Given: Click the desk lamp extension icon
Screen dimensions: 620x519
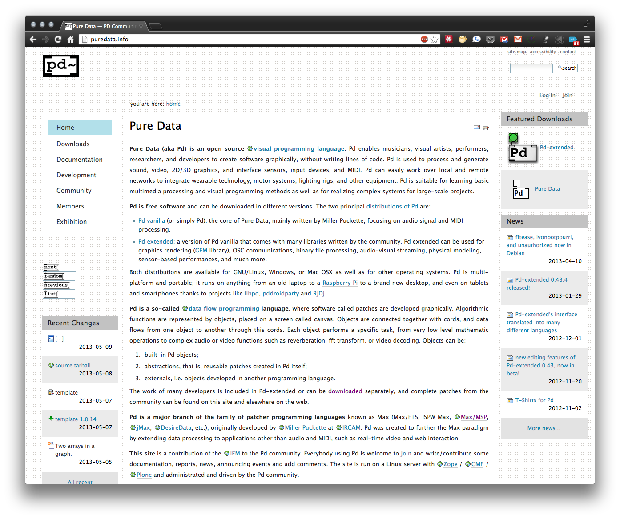Looking at the screenshot, I should (x=545, y=39).
